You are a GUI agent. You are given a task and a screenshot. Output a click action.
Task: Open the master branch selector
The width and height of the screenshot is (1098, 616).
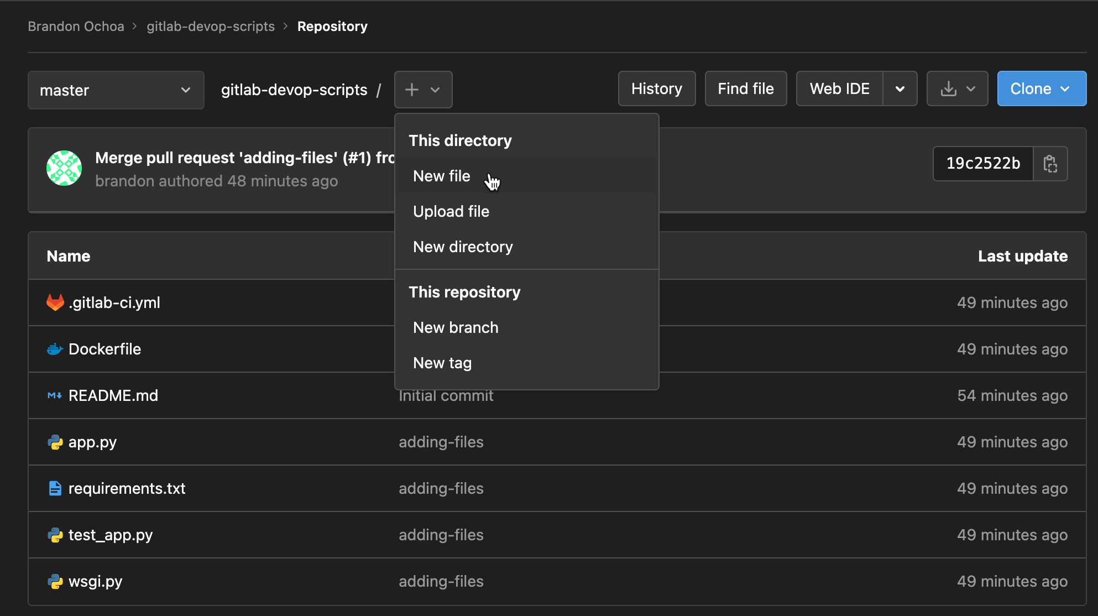click(x=116, y=90)
